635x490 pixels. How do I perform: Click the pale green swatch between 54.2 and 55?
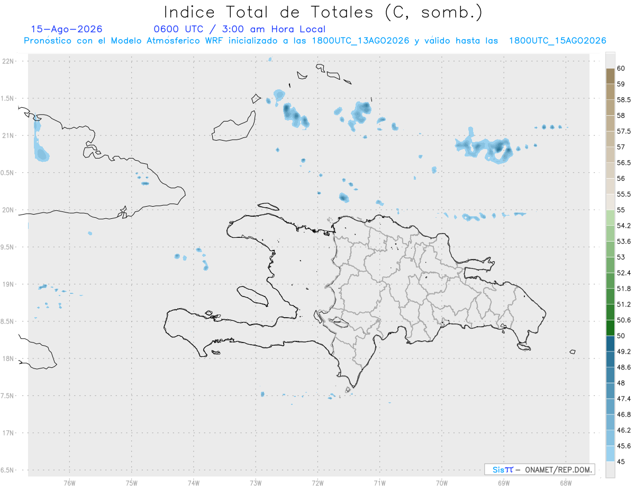610,218
